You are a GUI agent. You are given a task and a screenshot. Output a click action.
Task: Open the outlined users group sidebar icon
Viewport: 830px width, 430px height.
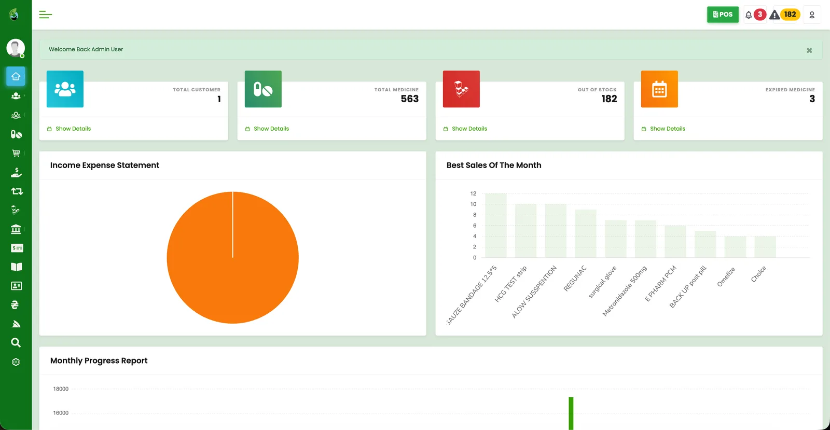point(16,115)
